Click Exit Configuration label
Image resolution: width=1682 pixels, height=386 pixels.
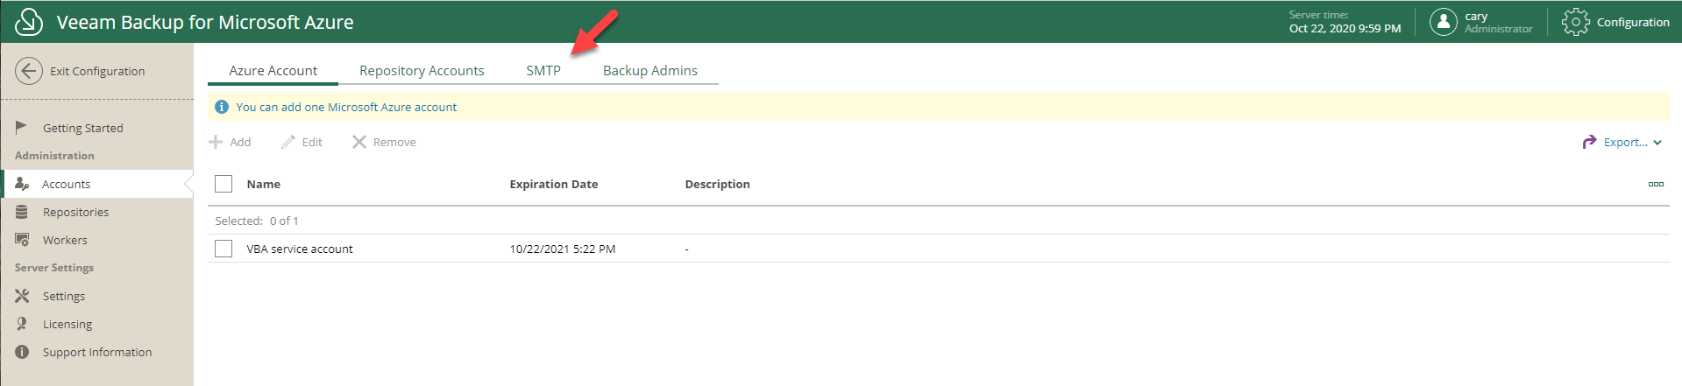[97, 71]
